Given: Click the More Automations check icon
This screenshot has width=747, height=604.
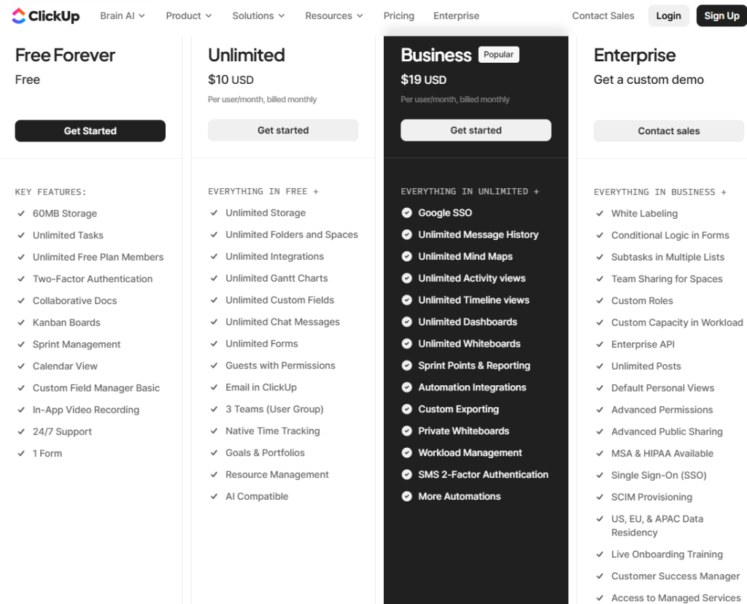Looking at the screenshot, I should 407,497.
